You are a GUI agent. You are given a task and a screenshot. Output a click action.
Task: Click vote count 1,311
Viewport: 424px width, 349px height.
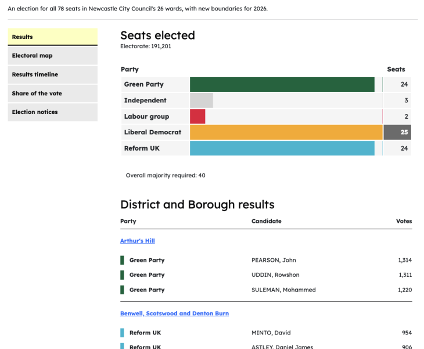(405, 275)
